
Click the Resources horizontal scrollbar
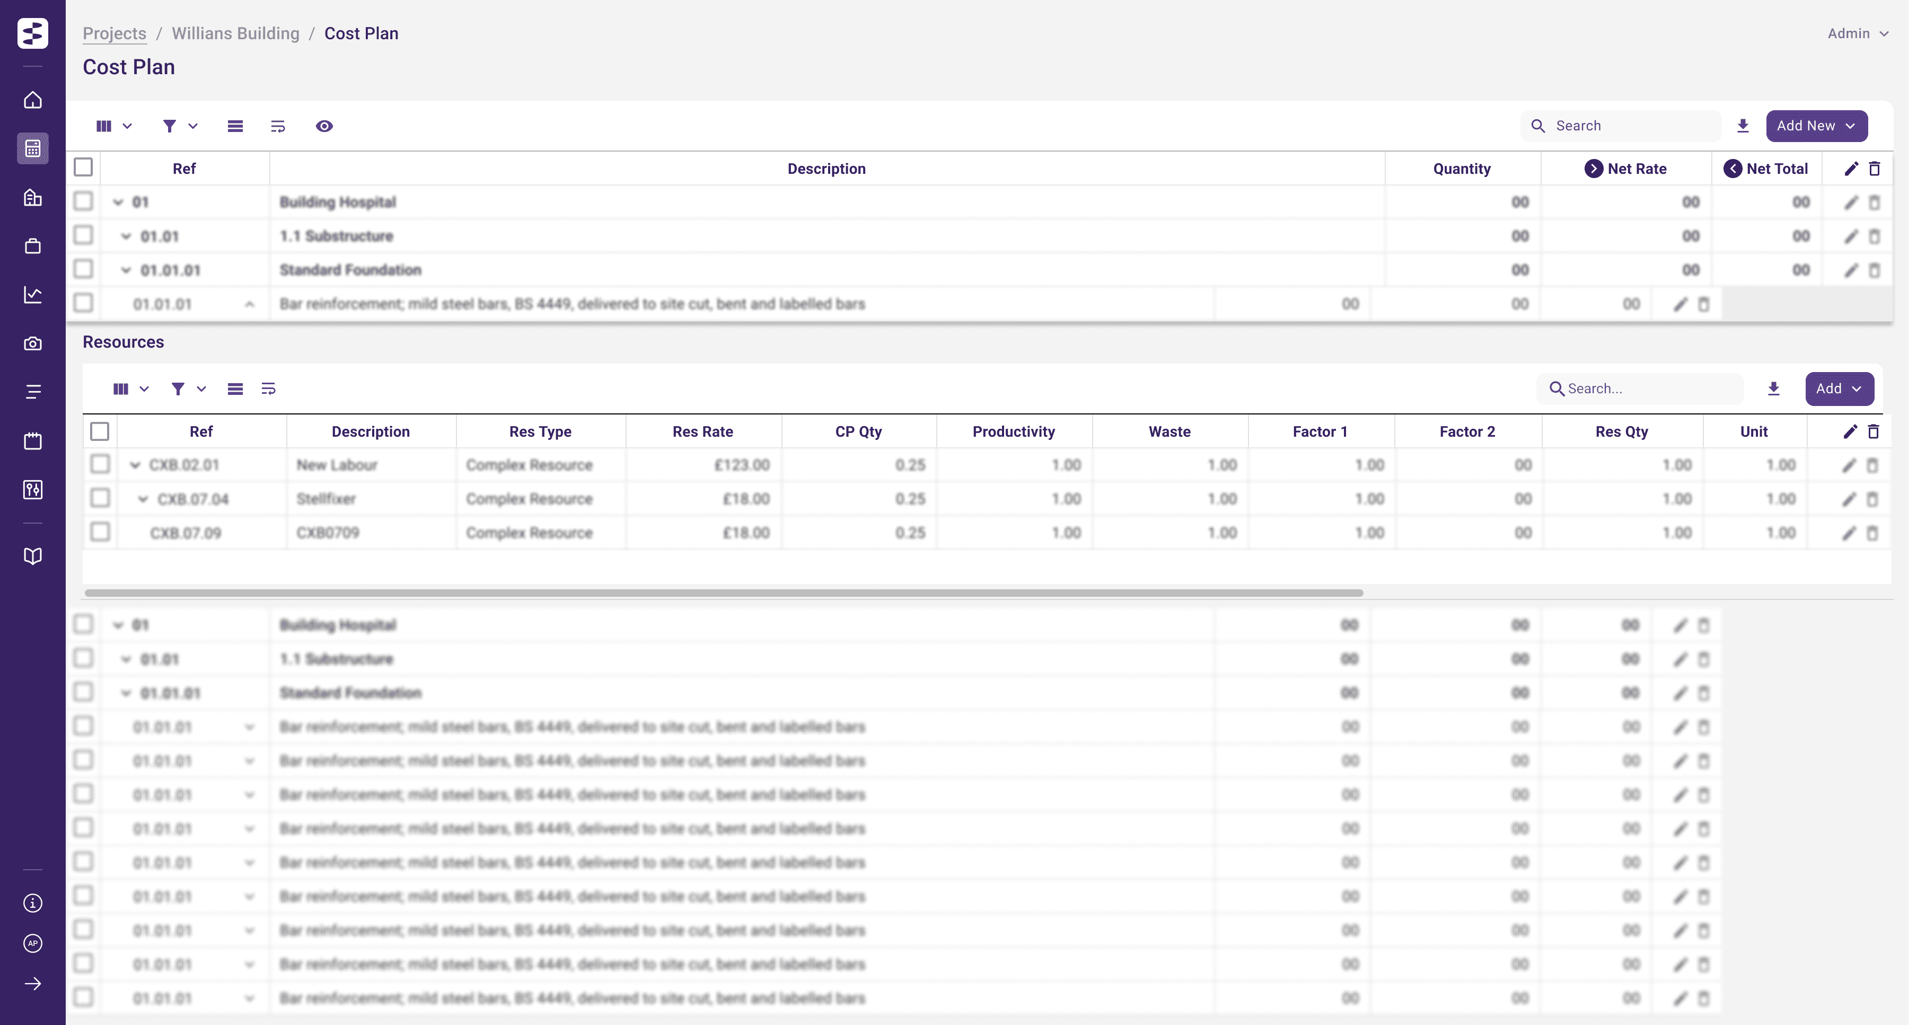[x=723, y=593]
